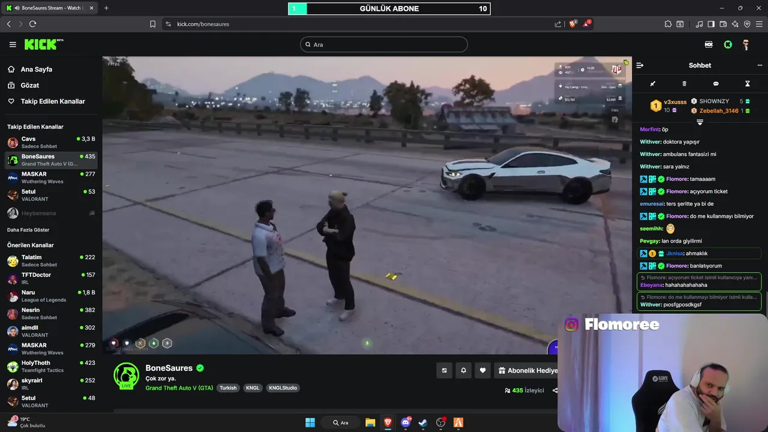The height and width of the screenshot is (432, 768).
Task: Click the browser address bar kick.com/bonesaures
Action: tap(360, 24)
